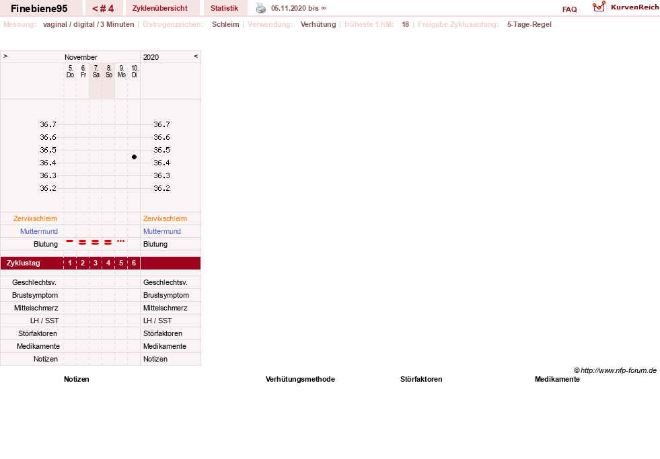
Task: Click the '10. Di' date header
Action: (x=135, y=71)
